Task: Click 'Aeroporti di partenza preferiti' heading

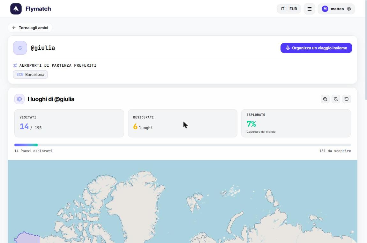Action: [x=58, y=65]
